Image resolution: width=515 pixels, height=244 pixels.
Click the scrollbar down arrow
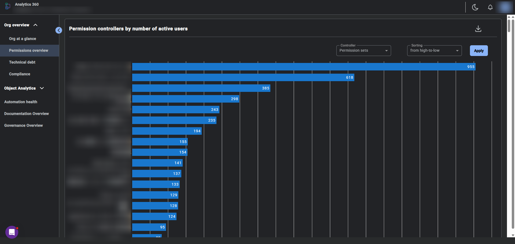[x=513, y=235]
